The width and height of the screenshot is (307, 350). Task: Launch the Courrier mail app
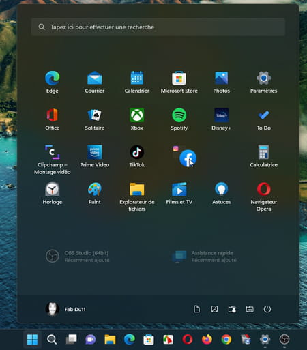click(x=95, y=82)
